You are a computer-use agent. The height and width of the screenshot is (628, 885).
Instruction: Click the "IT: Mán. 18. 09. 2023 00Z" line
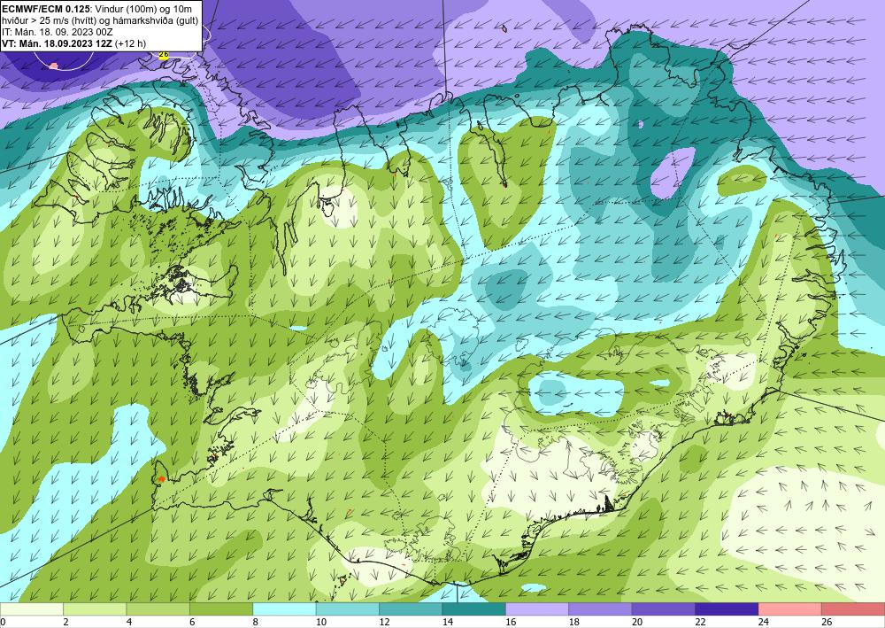pyautogui.click(x=57, y=32)
